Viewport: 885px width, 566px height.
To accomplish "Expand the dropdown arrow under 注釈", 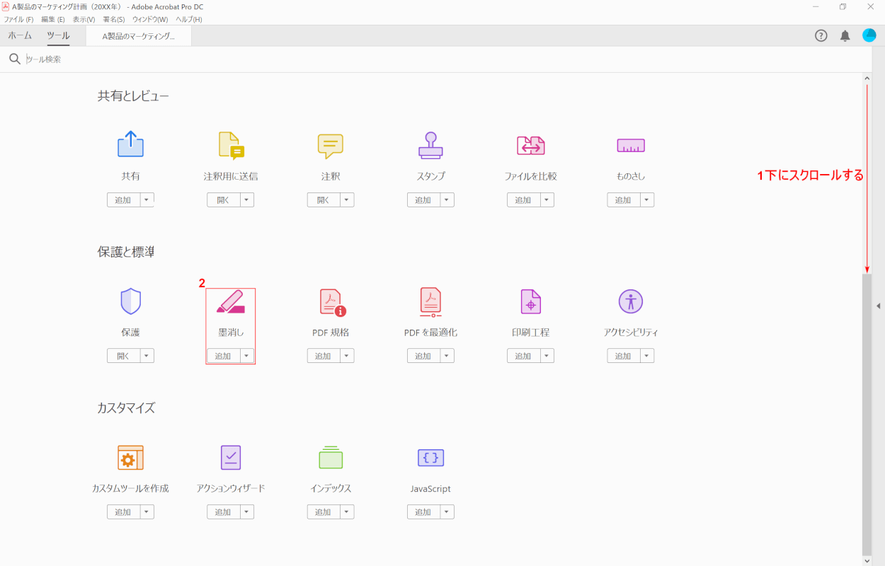I will click(x=346, y=200).
